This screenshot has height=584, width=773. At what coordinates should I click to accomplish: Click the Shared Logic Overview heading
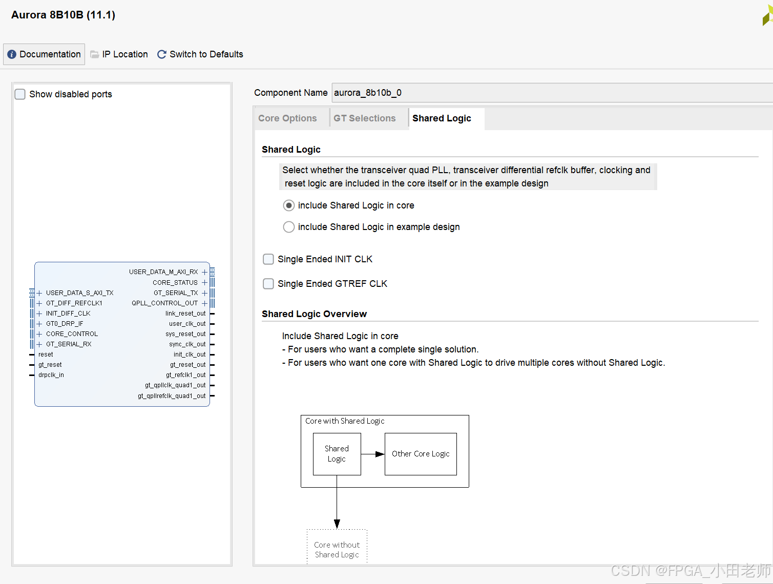(314, 314)
